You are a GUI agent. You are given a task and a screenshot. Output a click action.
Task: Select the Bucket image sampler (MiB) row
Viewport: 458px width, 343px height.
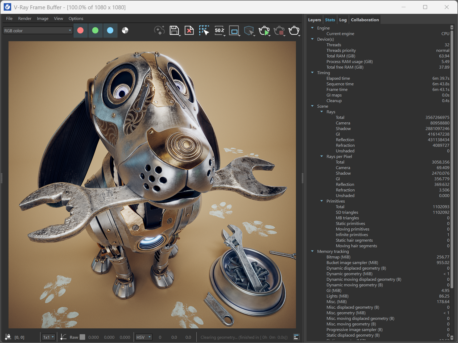(x=379, y=262)
